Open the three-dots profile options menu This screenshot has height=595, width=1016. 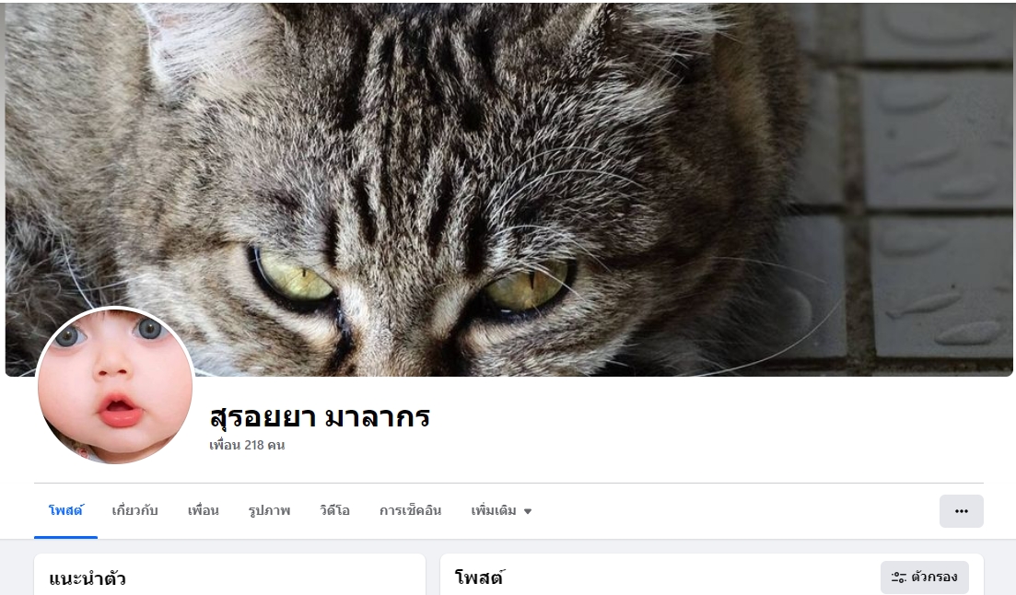961,511
